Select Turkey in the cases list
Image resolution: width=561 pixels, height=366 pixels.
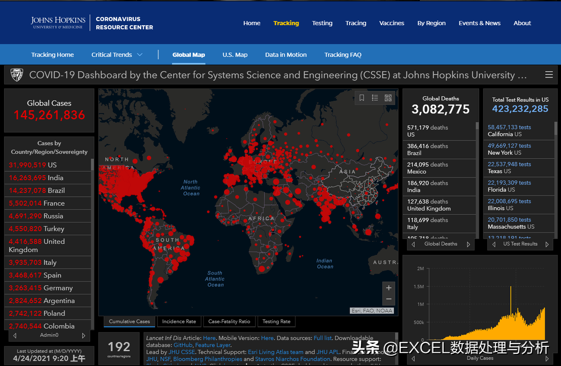click(48, 229)
